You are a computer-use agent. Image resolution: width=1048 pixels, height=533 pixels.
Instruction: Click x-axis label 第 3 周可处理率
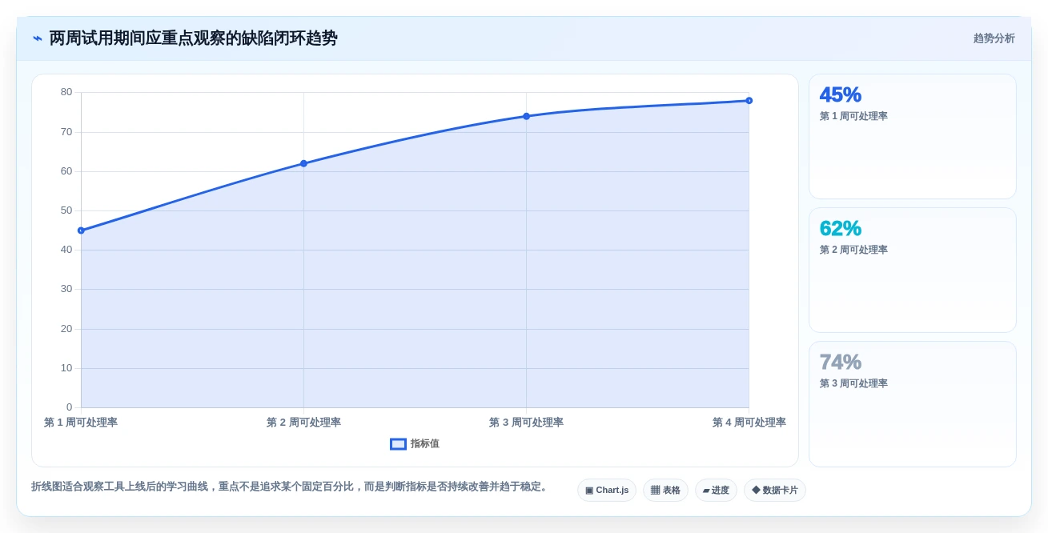point(526,423)
